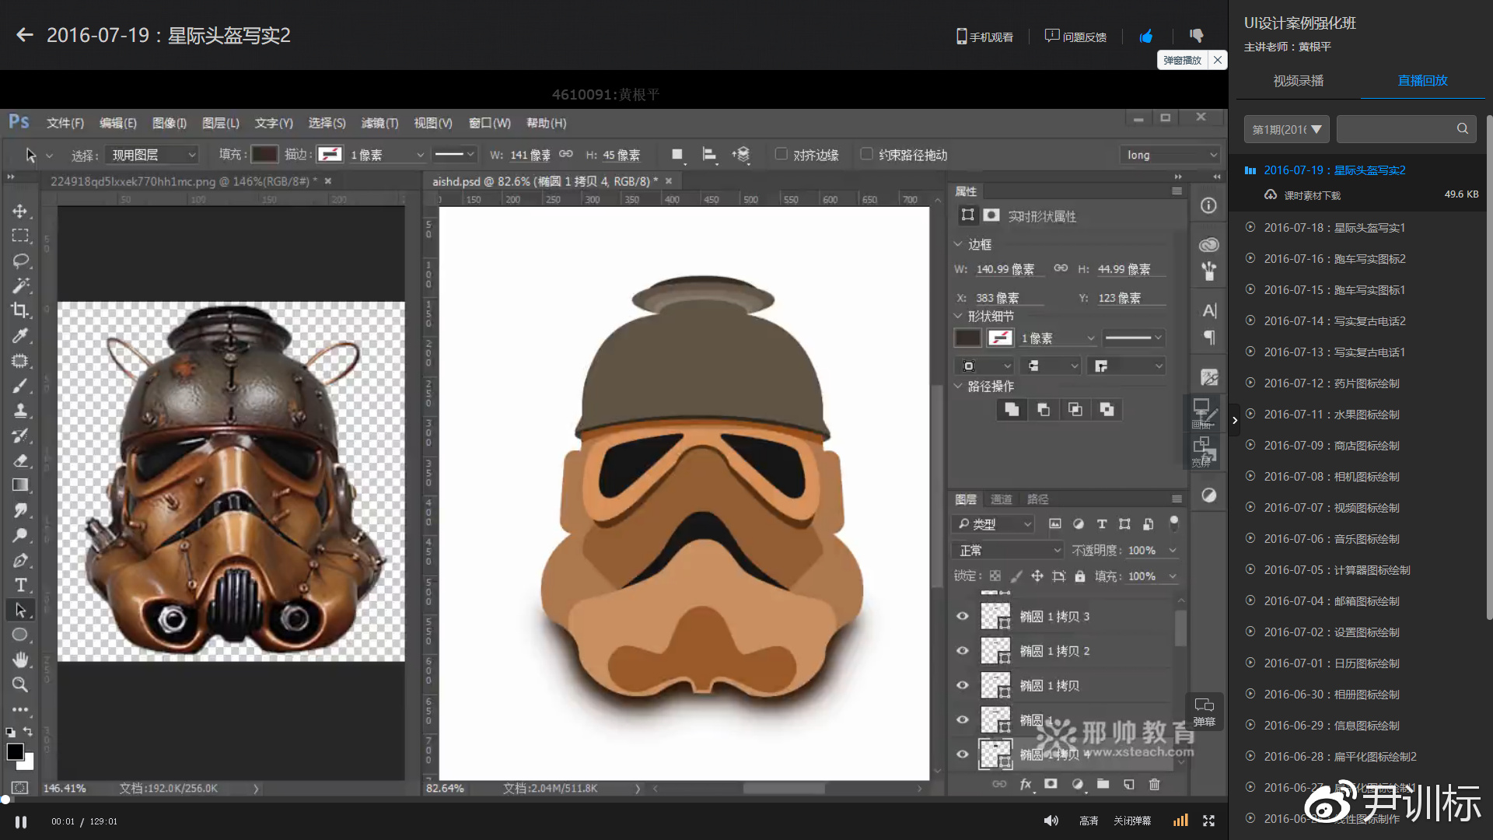Create a new layer group folder
1493x840 pixels.
[1103, 784]
